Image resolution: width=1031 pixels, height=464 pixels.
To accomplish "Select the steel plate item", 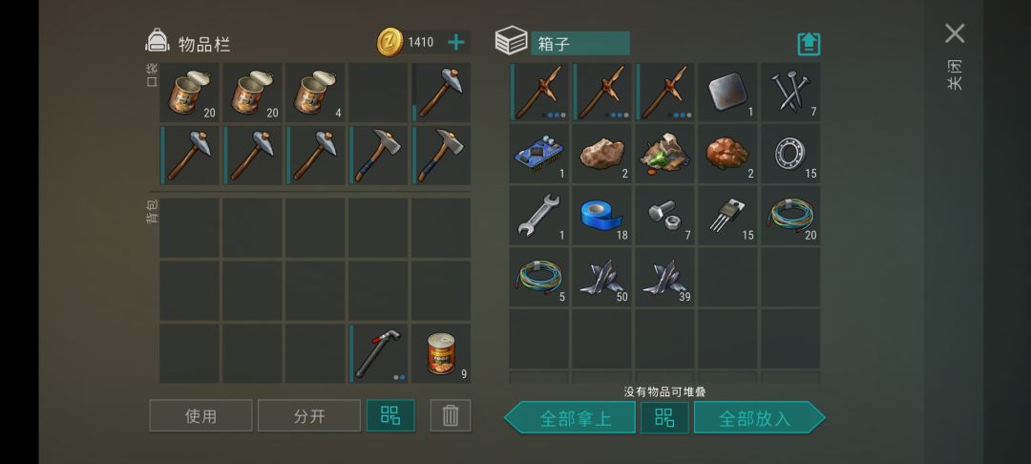I will pyautogui.click(x=727, y=92).
